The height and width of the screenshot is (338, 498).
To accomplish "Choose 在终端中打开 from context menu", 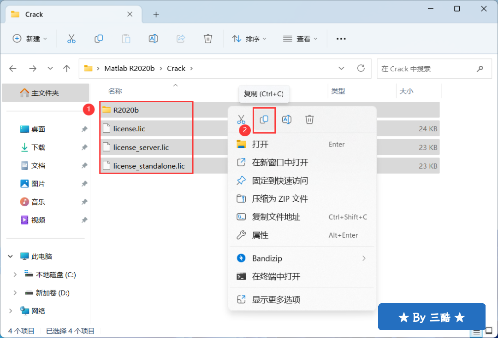I will (302, 276).
